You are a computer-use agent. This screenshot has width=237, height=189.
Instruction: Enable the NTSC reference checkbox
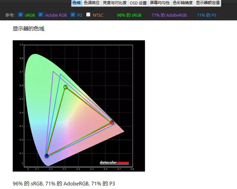point(88,15)
